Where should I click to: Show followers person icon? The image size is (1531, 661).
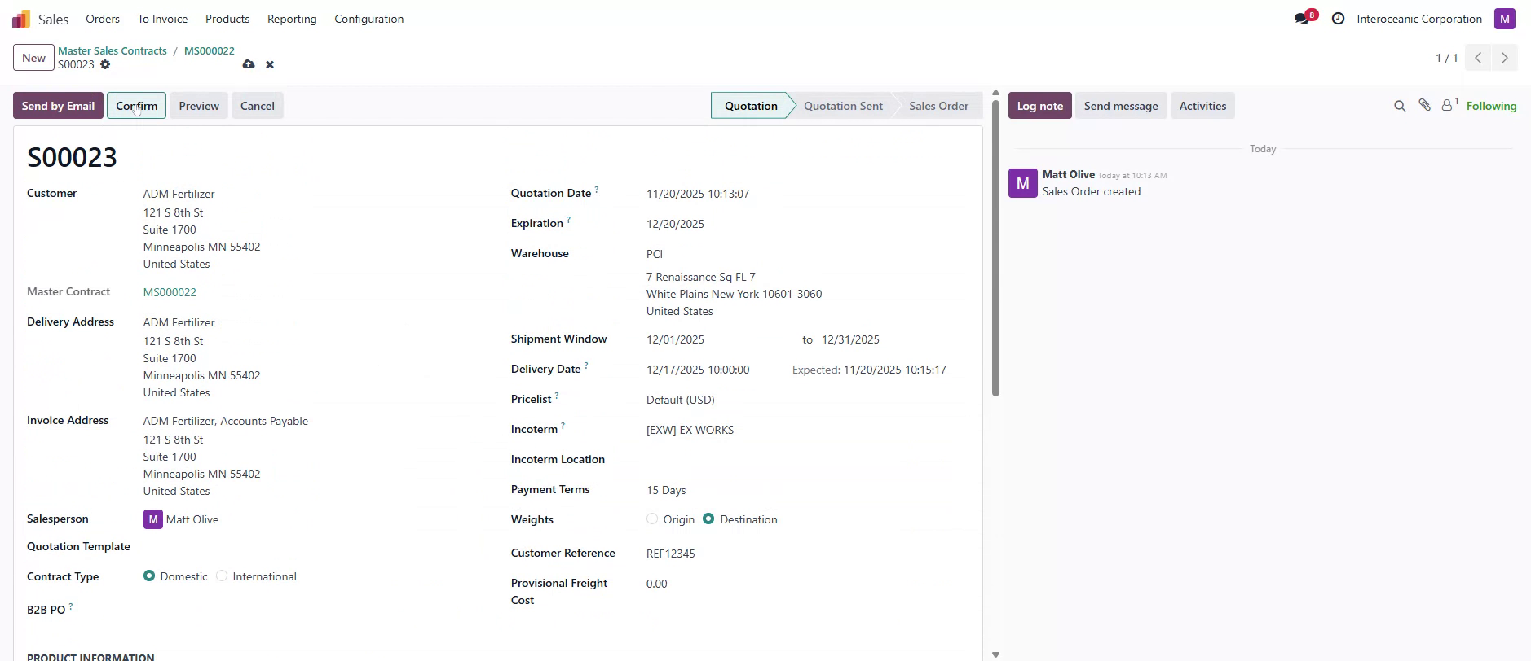[x=1449, y=105]
